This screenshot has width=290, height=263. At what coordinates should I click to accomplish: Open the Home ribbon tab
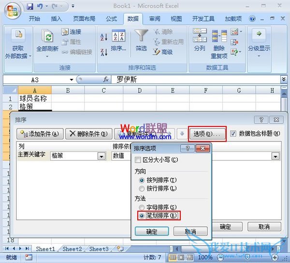point(34,19)
